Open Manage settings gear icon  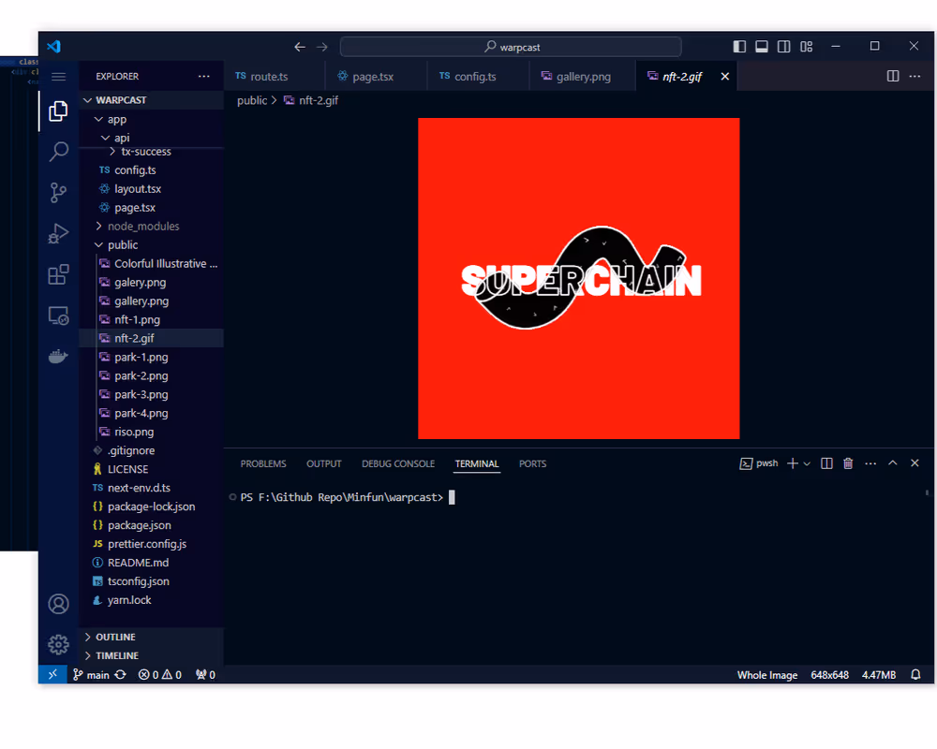click(58, 644)
